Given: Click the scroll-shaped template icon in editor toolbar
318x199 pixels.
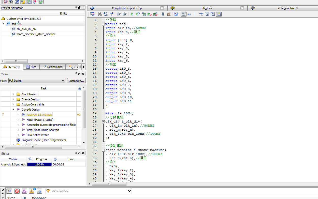Looking at the screenshot, I should pos(168,14).
